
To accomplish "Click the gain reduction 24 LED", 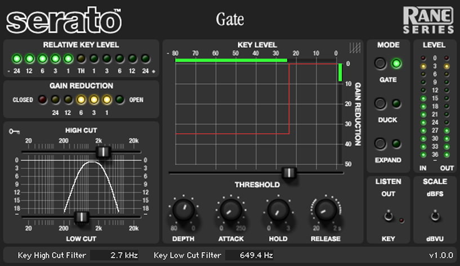I will pyautogui.click(x=55, y=100).
